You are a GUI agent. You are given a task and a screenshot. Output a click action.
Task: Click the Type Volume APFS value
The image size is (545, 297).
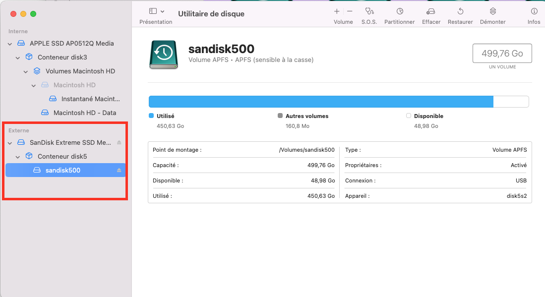point(510,150)
